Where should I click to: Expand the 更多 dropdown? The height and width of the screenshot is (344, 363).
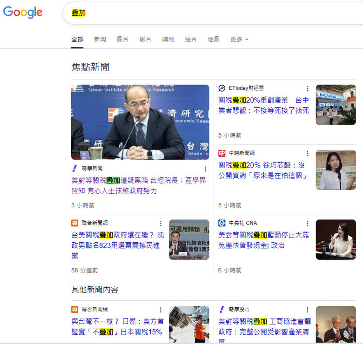coord(239,40)
